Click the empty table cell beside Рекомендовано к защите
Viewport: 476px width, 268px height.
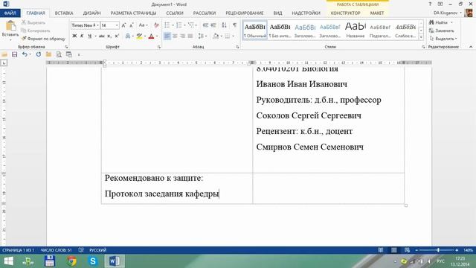tap(328, 188)
